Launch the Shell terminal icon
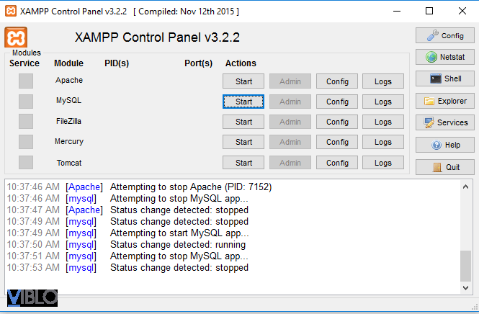Screen dimensions: 479x314 pos(435,78)
